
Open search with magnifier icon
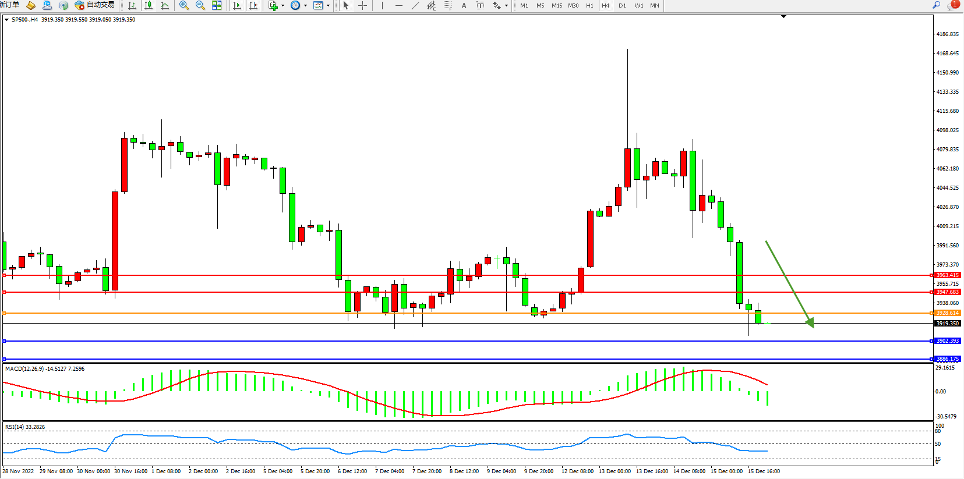(937, 5)
